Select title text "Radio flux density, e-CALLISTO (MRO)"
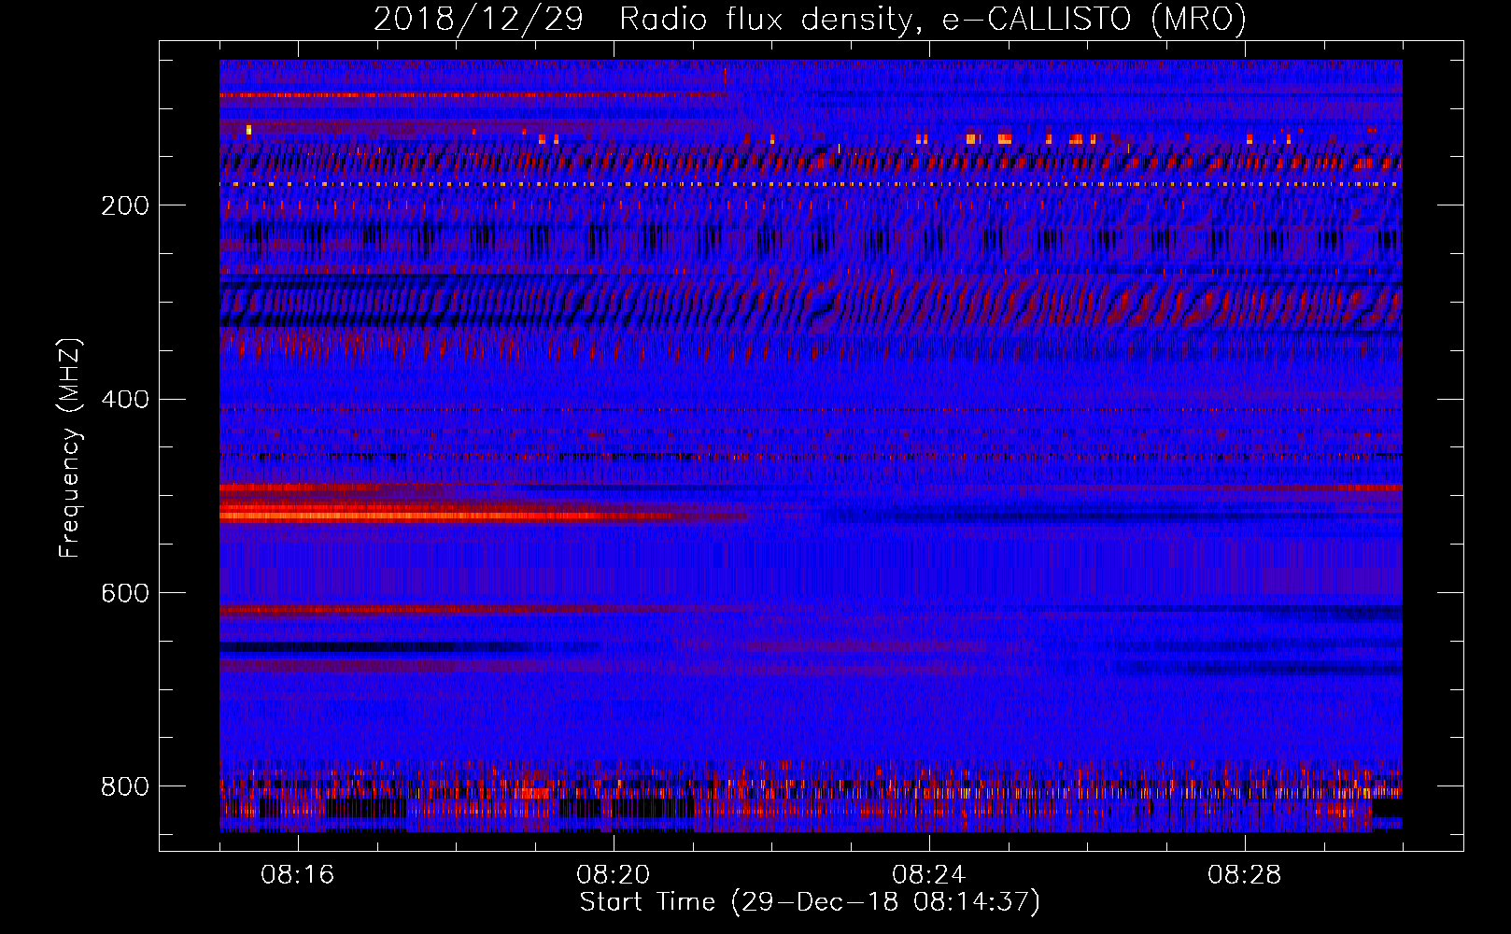 pyautogui.click(x=933, y=19)
